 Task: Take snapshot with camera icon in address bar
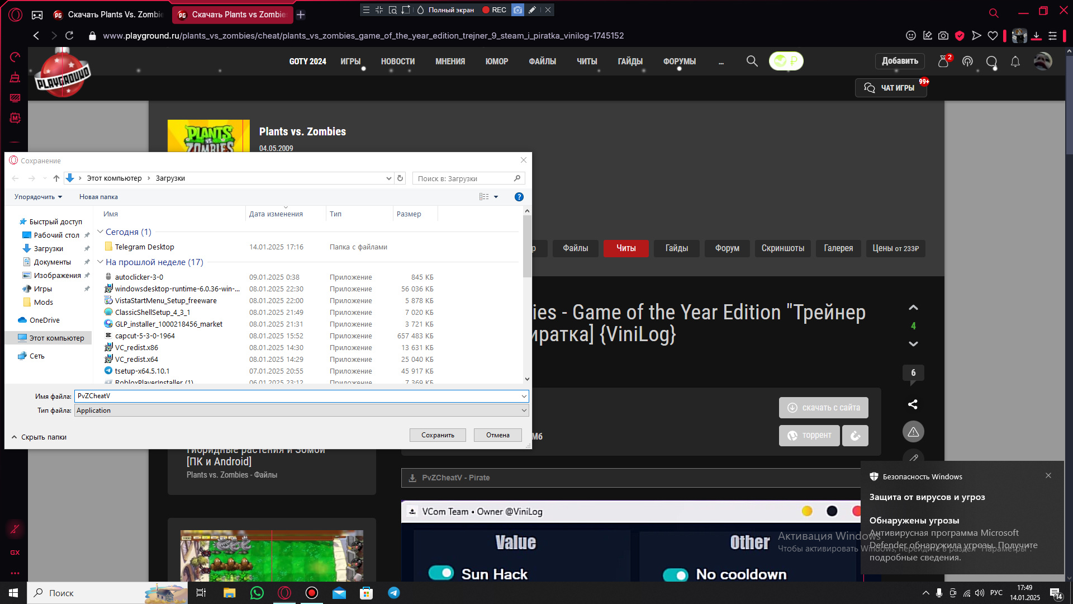point(943,36)
